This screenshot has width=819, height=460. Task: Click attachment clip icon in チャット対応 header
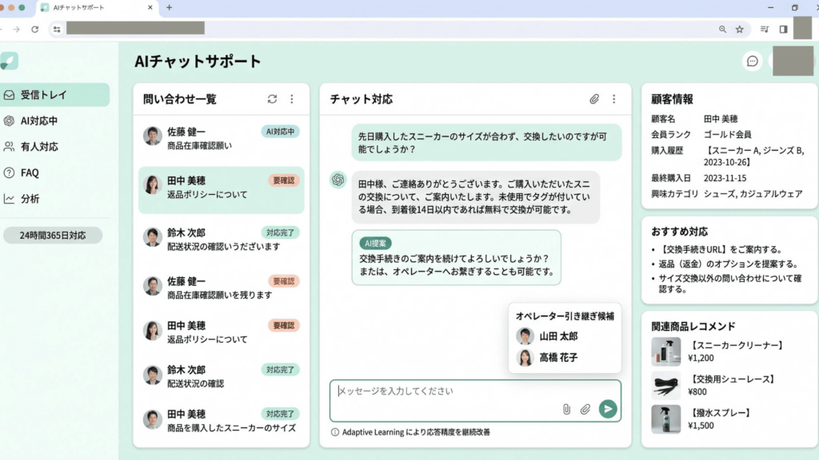tap(594, 99)
